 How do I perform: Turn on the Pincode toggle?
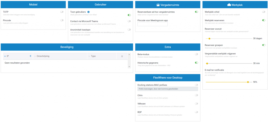point(62,20)
